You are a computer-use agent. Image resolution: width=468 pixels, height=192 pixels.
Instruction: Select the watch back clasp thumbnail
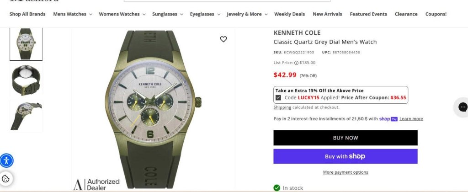26,80
